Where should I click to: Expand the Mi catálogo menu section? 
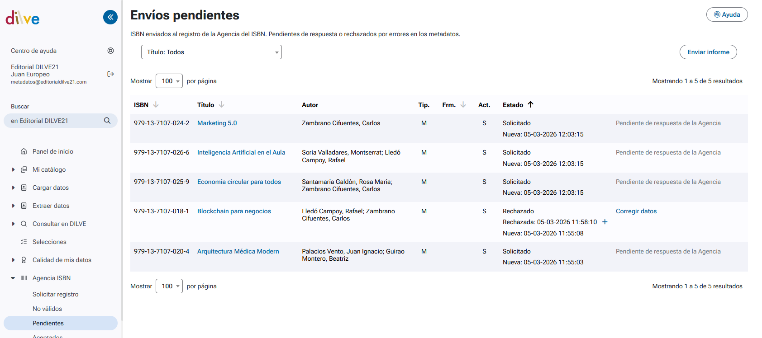[x=13, y=169]
